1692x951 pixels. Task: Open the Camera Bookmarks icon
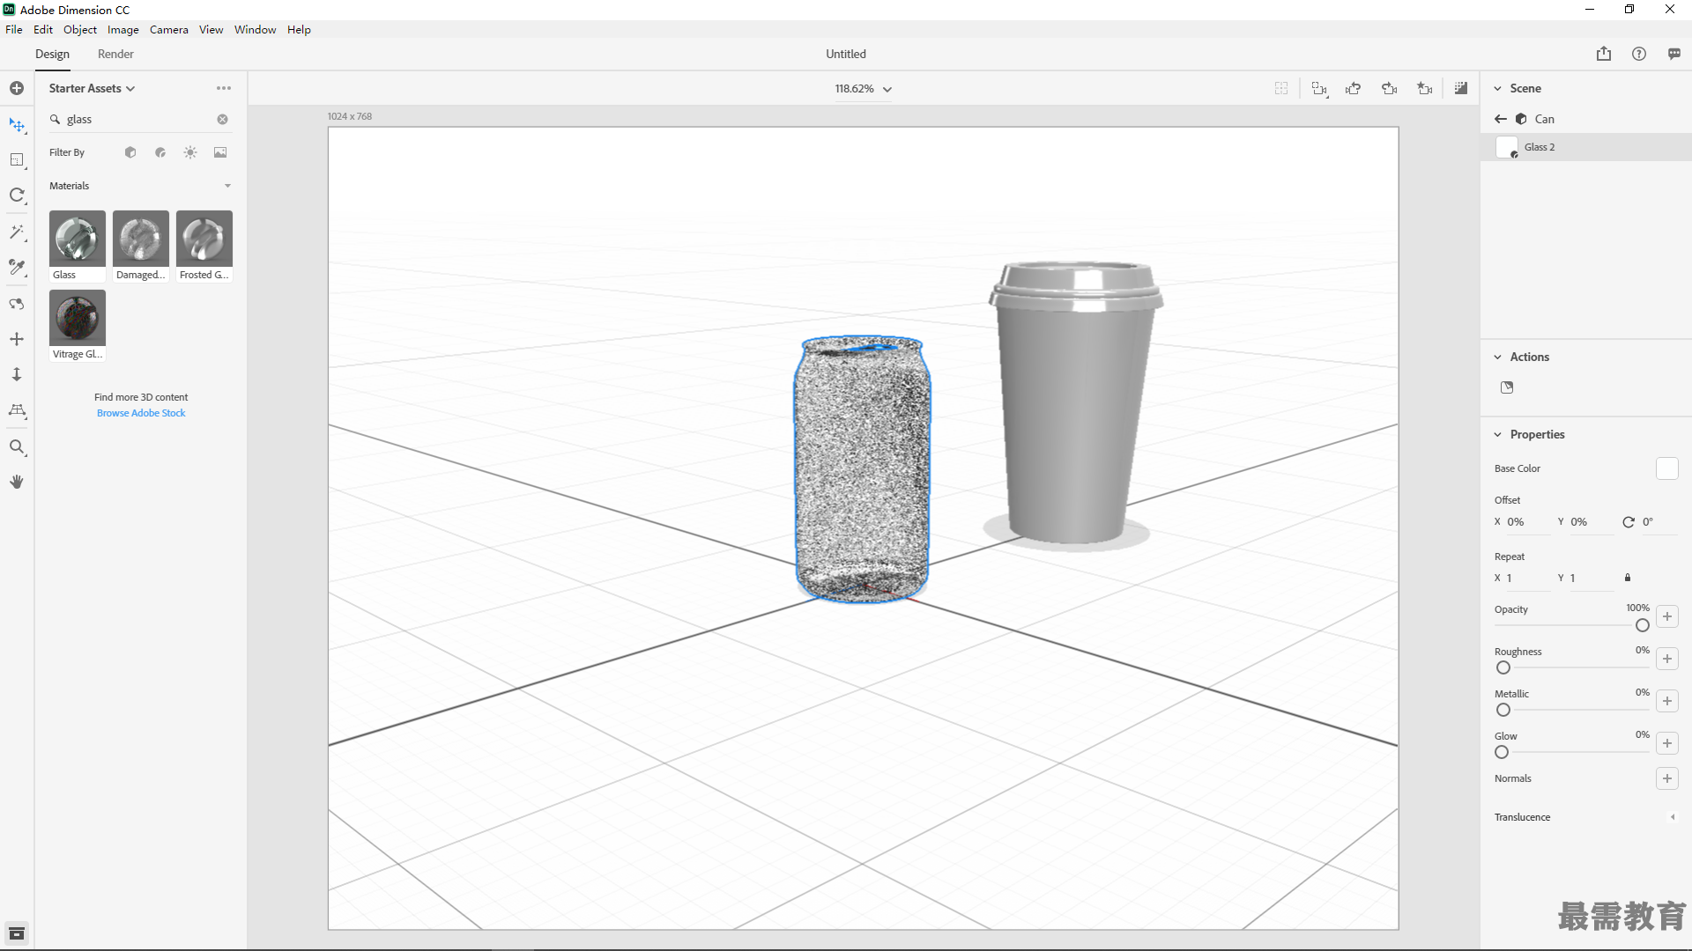[x=1425, y=88]
